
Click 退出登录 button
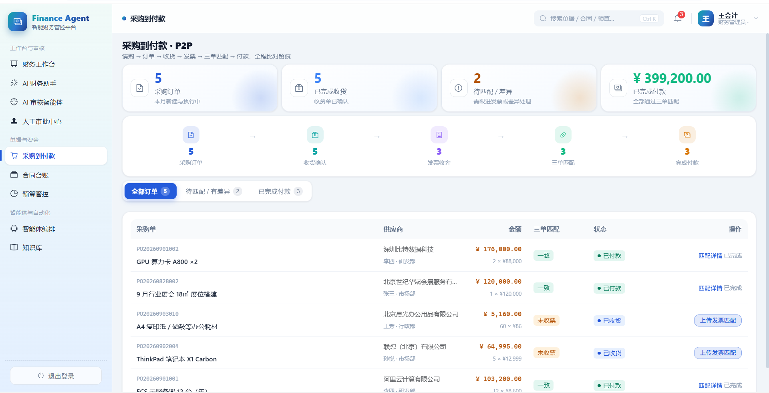[x=56, y=376]
